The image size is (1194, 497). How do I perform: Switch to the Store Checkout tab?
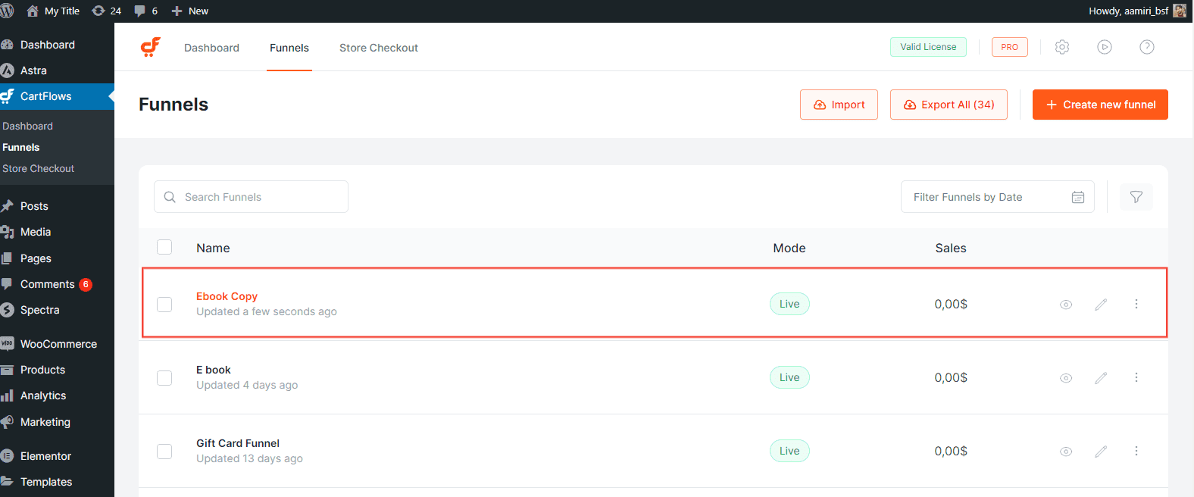coord(378,48)
